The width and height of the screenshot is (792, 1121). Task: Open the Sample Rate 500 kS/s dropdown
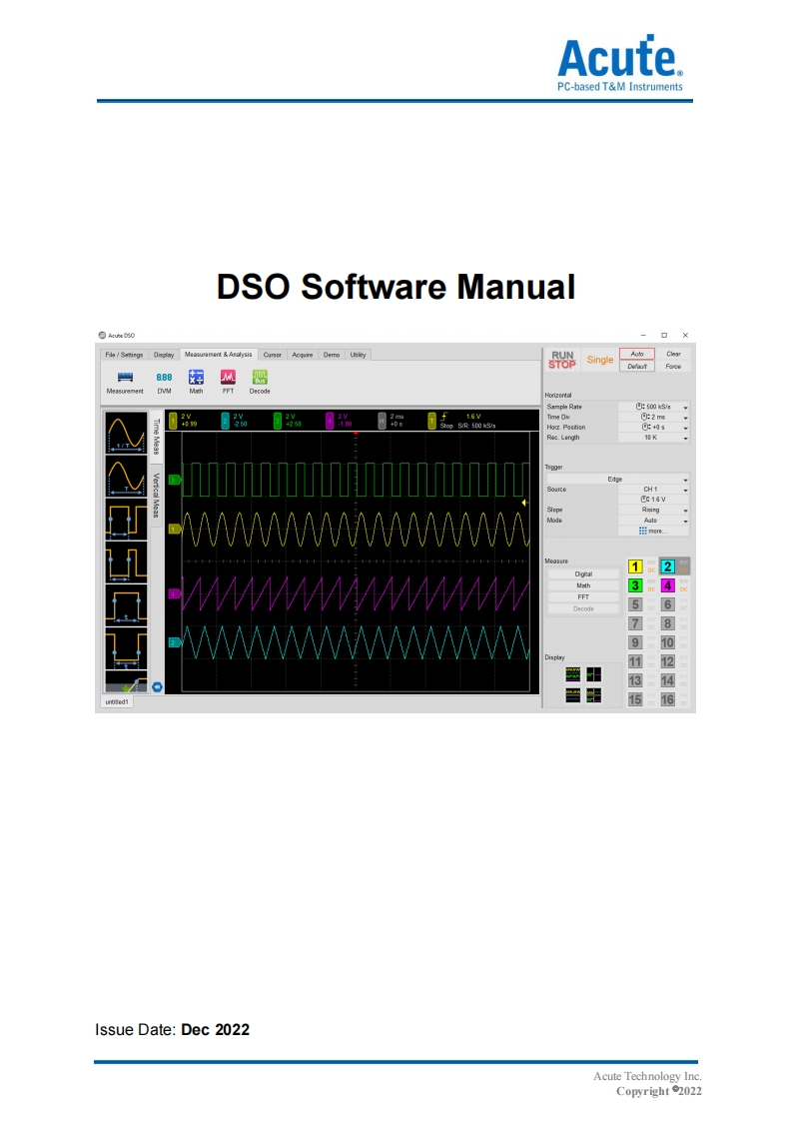654,407
